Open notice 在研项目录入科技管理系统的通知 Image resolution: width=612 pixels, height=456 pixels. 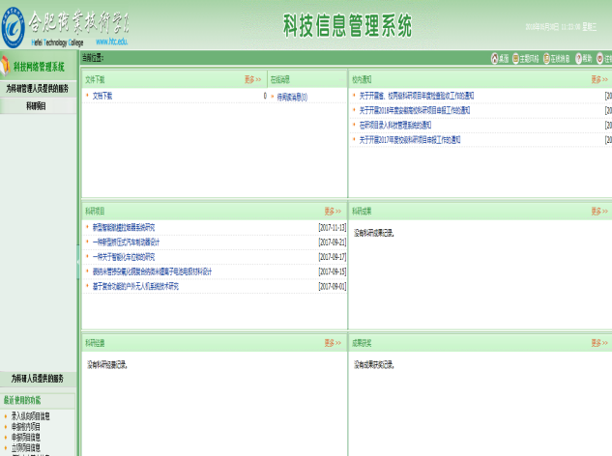(414, 125)
